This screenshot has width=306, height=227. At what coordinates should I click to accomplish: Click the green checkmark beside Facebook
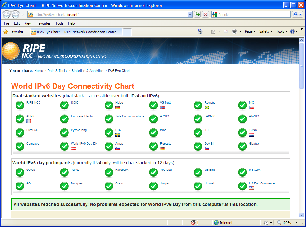[x=109, y=172]
